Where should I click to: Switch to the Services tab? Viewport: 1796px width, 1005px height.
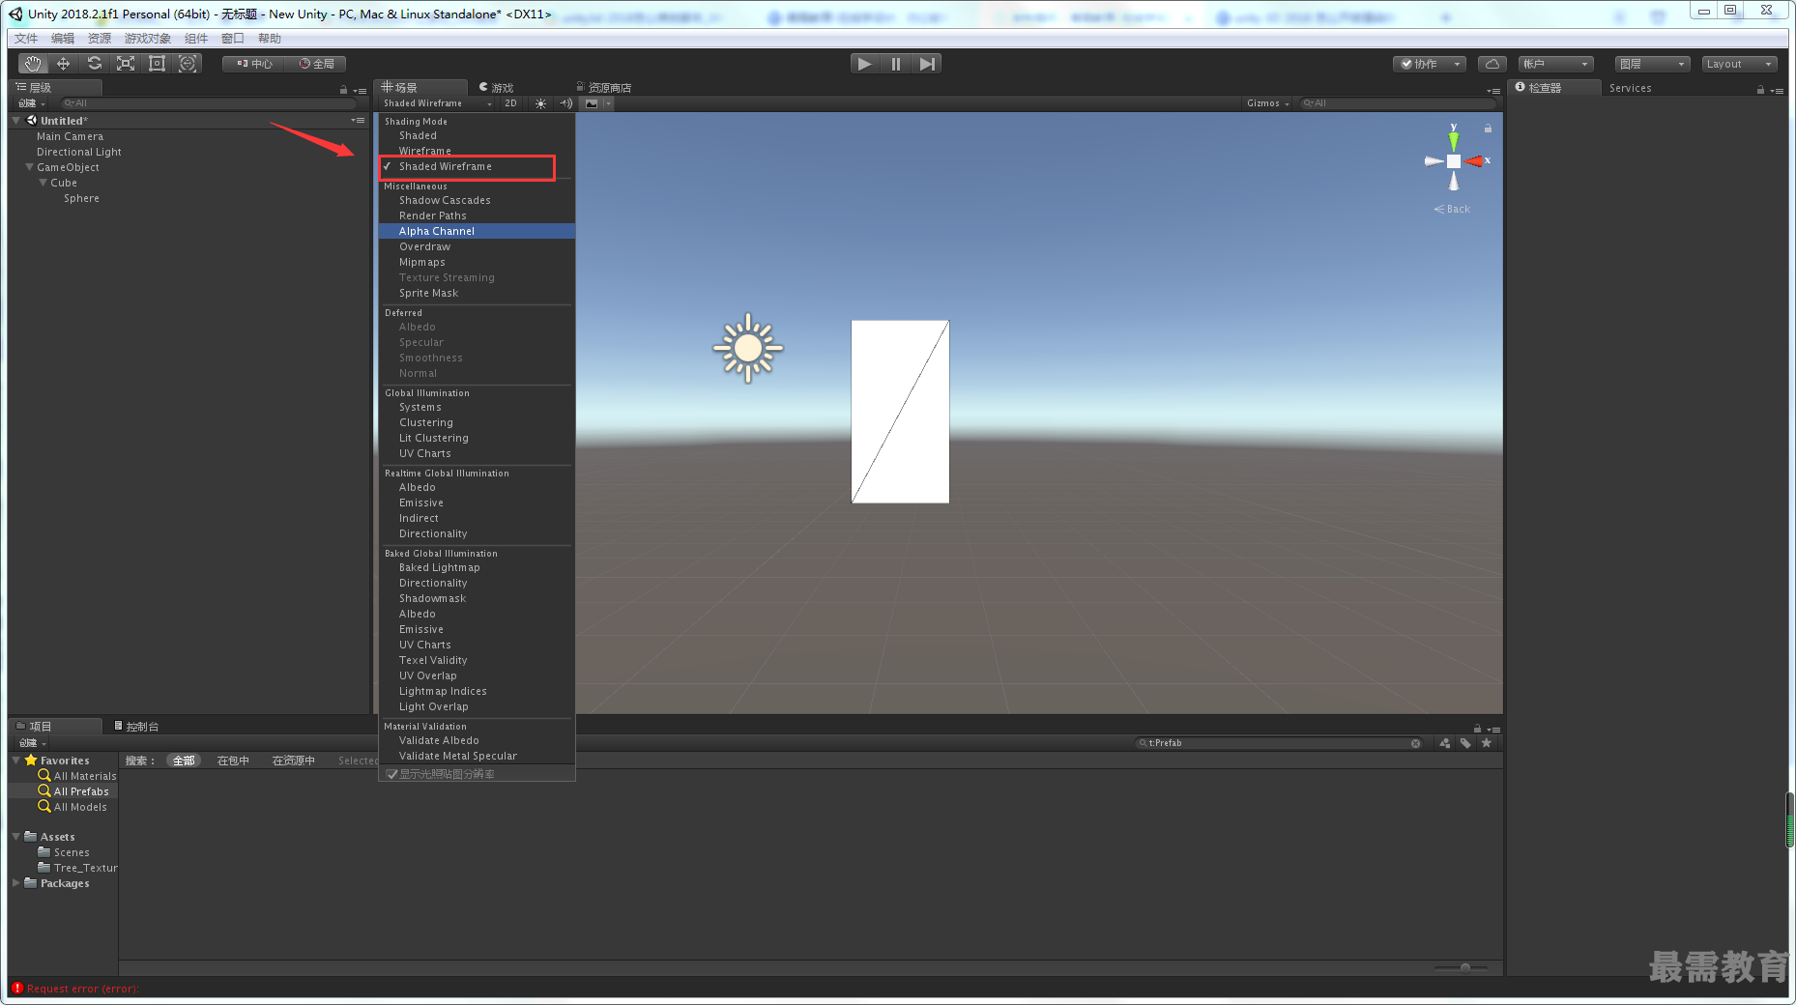(x=1630, y=88)
